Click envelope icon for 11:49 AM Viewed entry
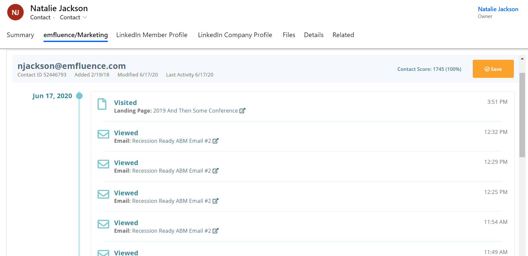Image resolution: width=528 pixels, height=256 pixels. pos(103,253)
